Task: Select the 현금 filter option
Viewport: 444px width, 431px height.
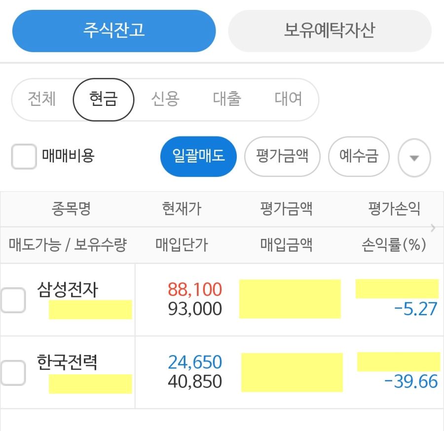Action: 103,99
